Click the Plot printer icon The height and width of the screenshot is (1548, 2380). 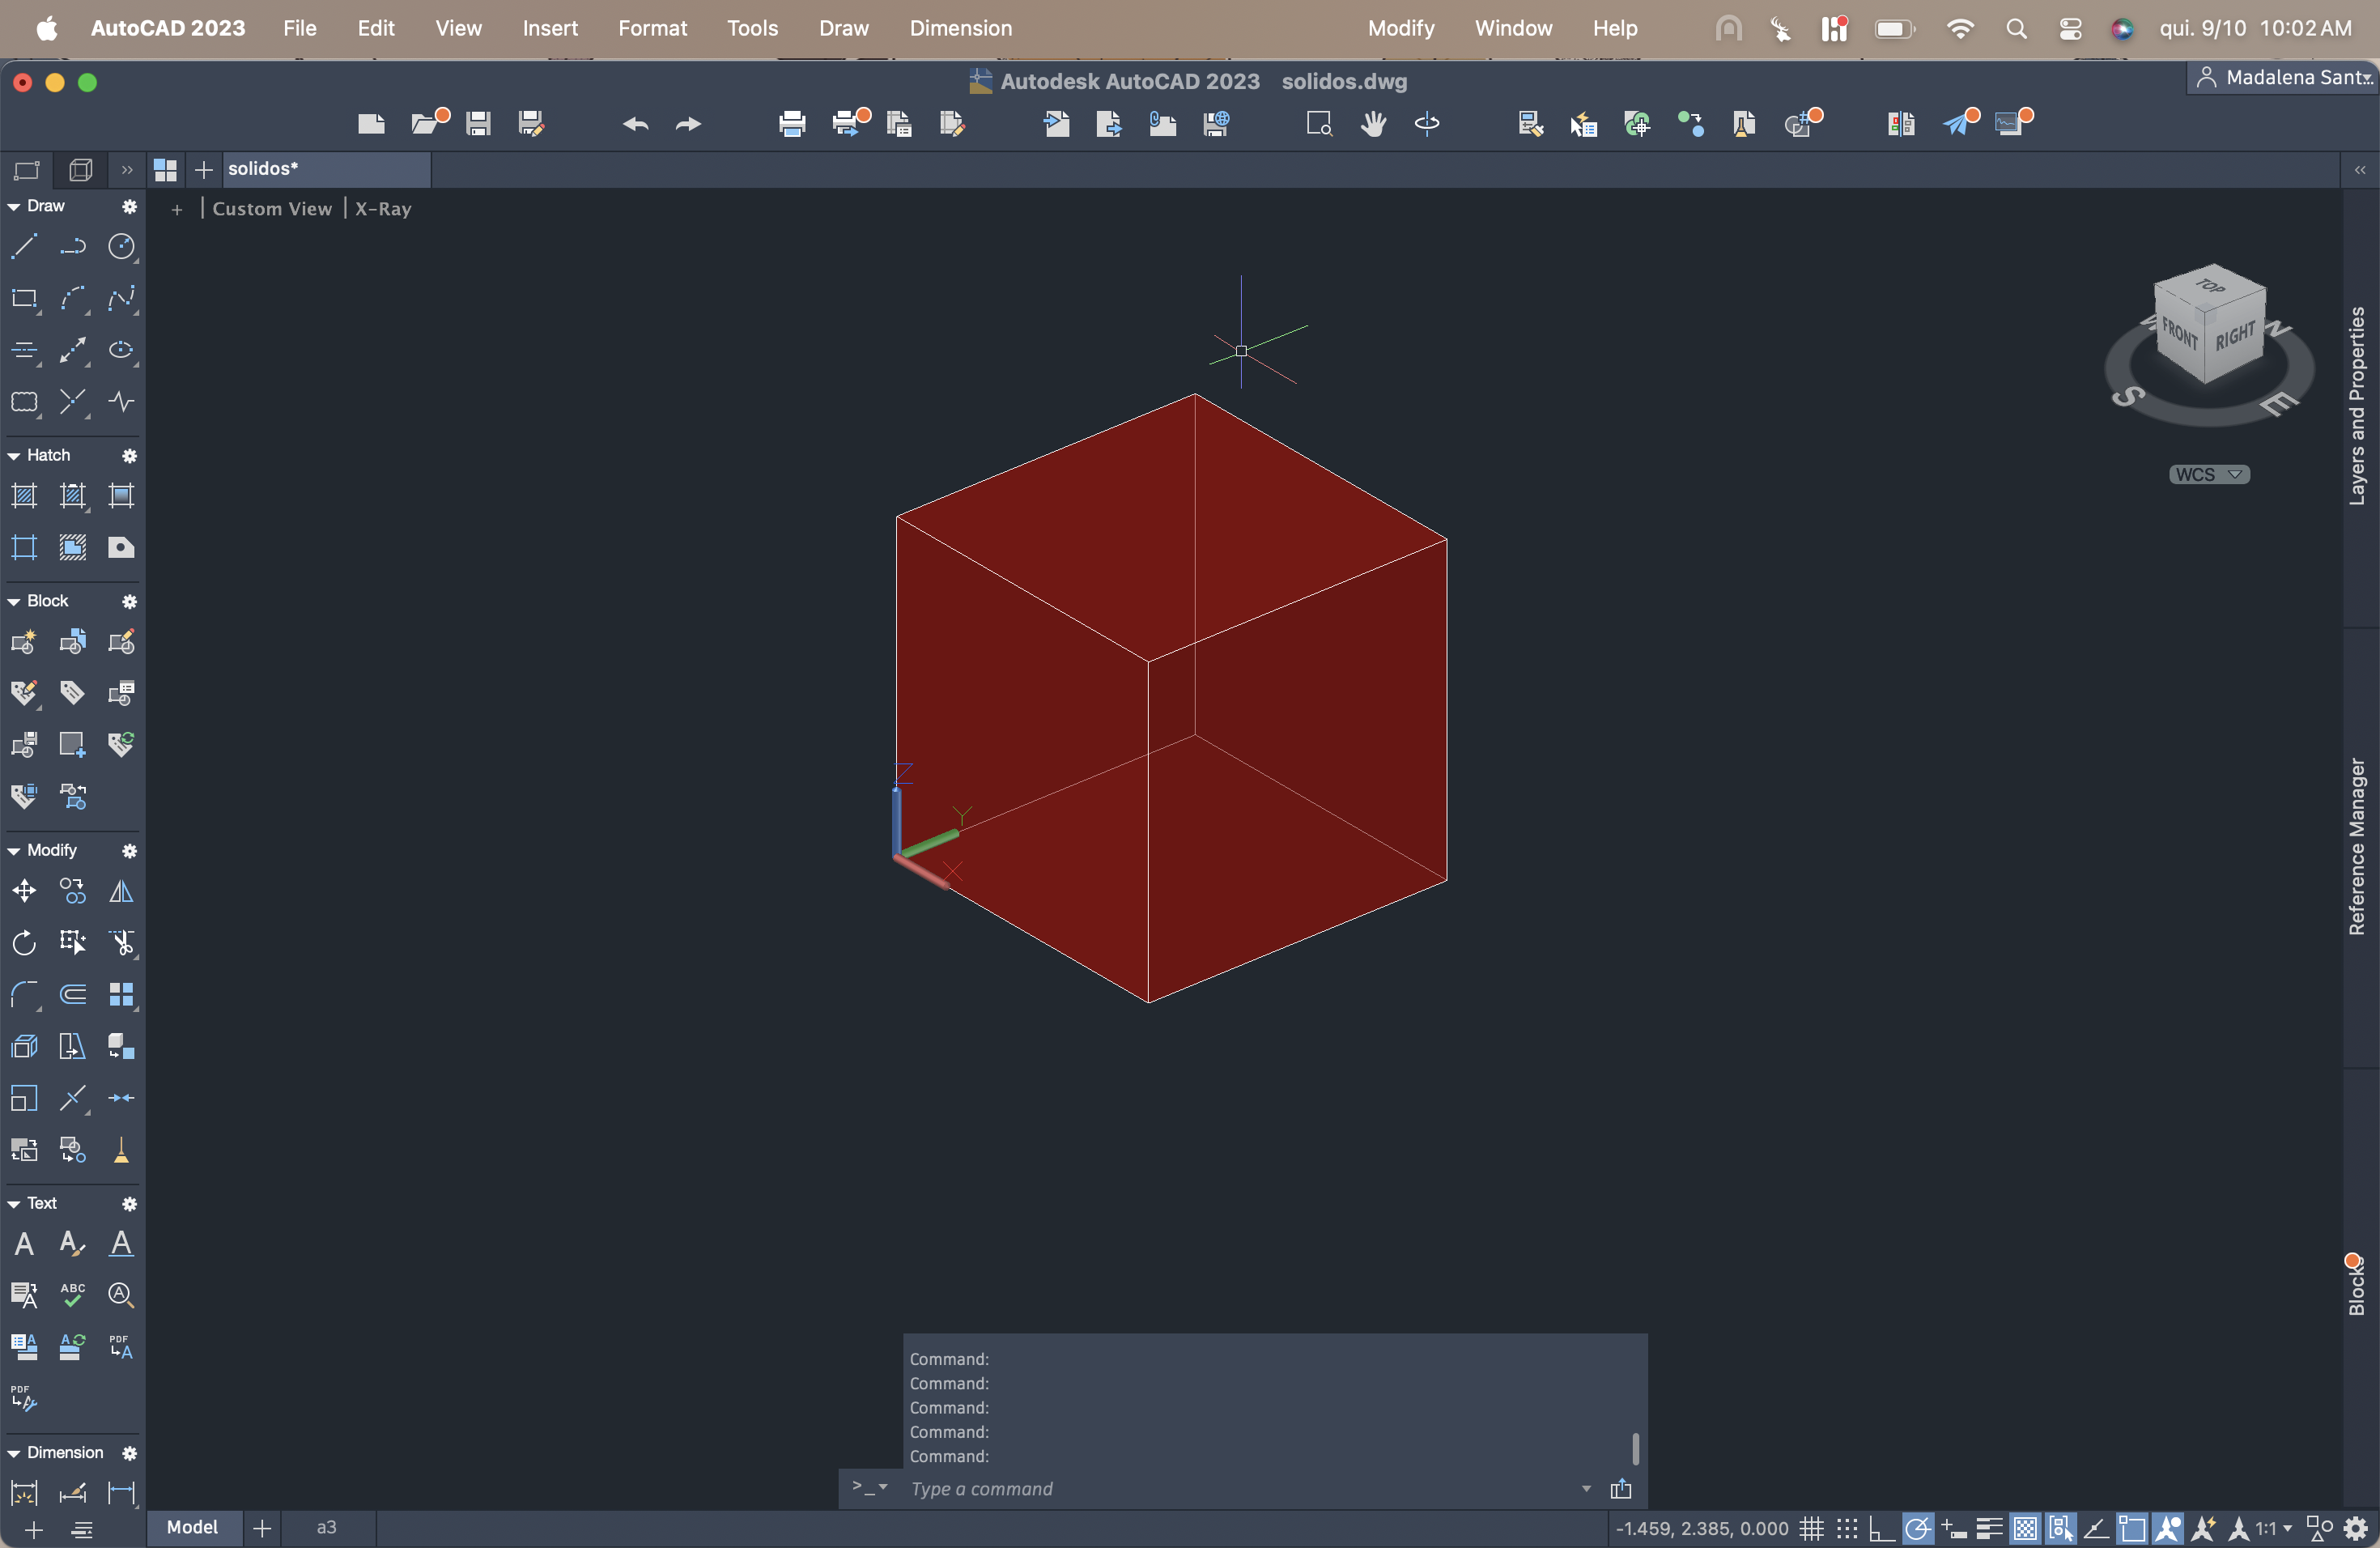point(792,124)
